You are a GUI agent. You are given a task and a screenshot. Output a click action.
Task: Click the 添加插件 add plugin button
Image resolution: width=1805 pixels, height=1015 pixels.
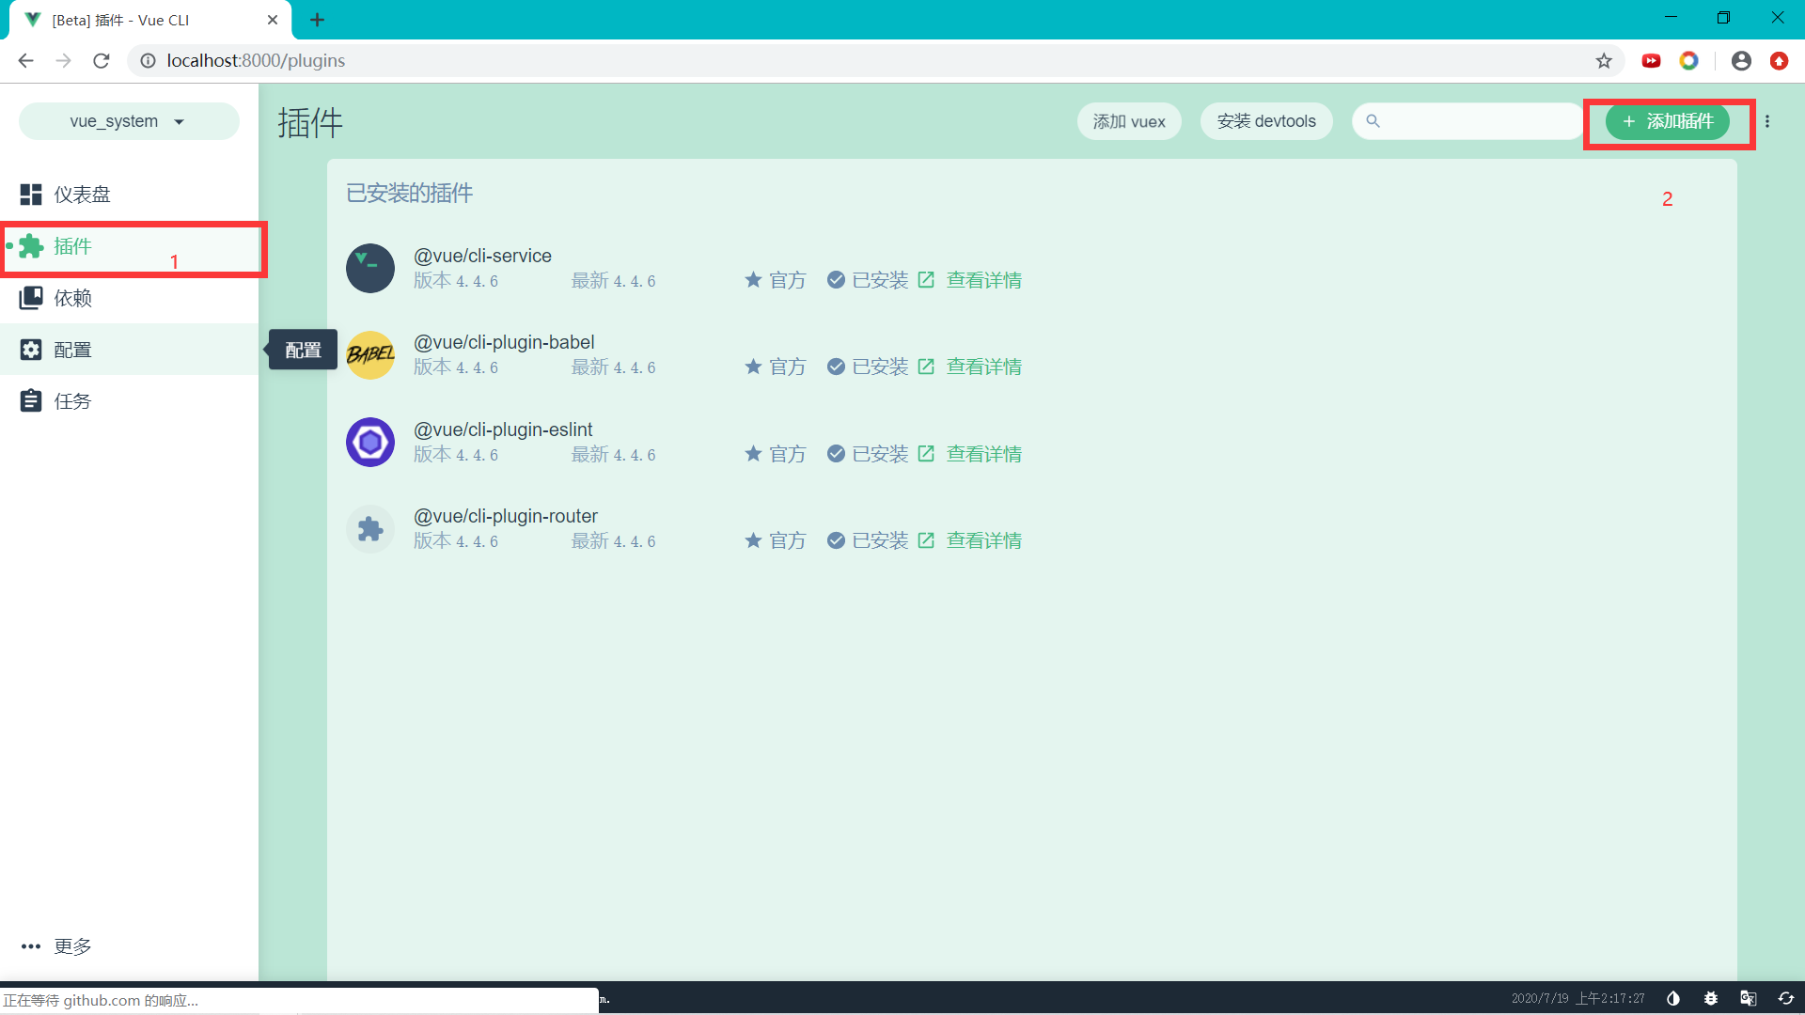[x=1667, y=121]
